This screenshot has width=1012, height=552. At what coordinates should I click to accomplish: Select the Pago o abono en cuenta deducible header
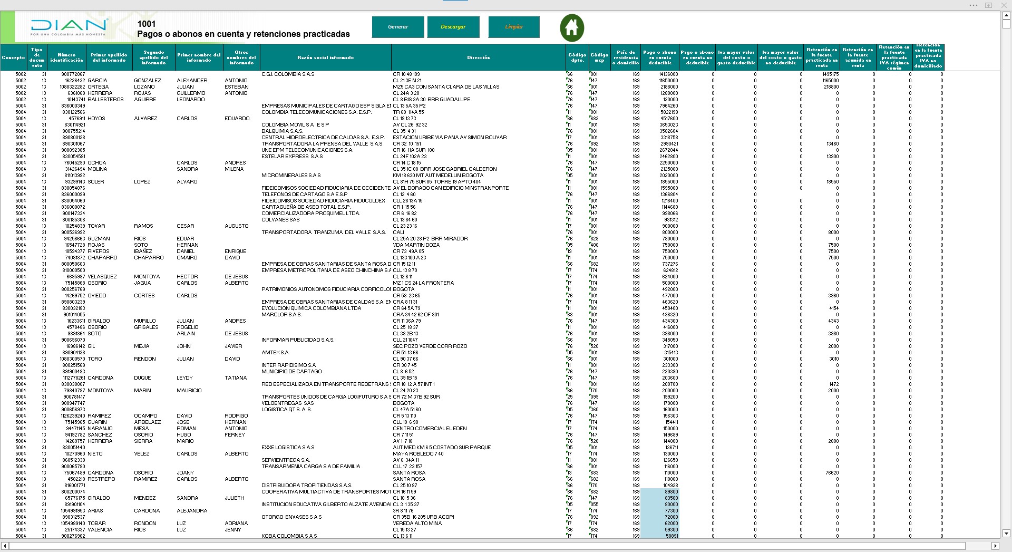[x=660, y=57]
